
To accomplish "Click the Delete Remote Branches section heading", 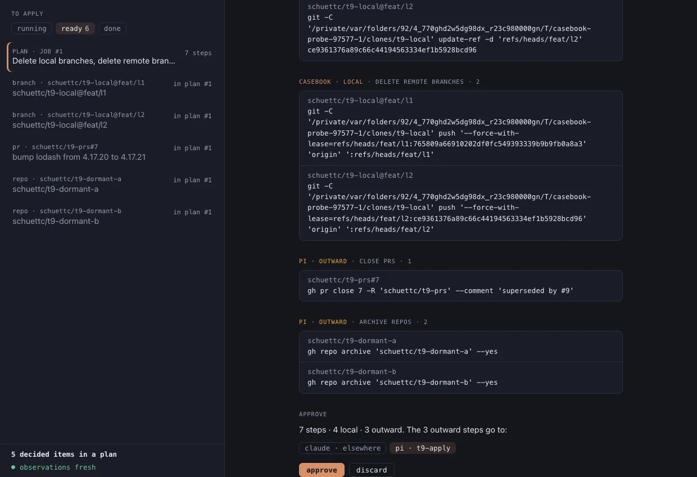I will click(390, 82).
